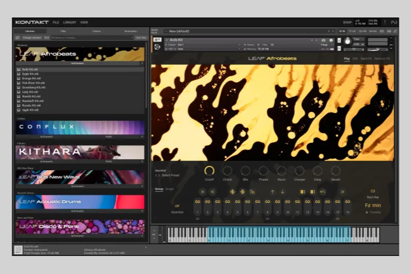
Task: Expand the Conflux library options arrow
Action: pyautogui.click(x=142, y=137)
